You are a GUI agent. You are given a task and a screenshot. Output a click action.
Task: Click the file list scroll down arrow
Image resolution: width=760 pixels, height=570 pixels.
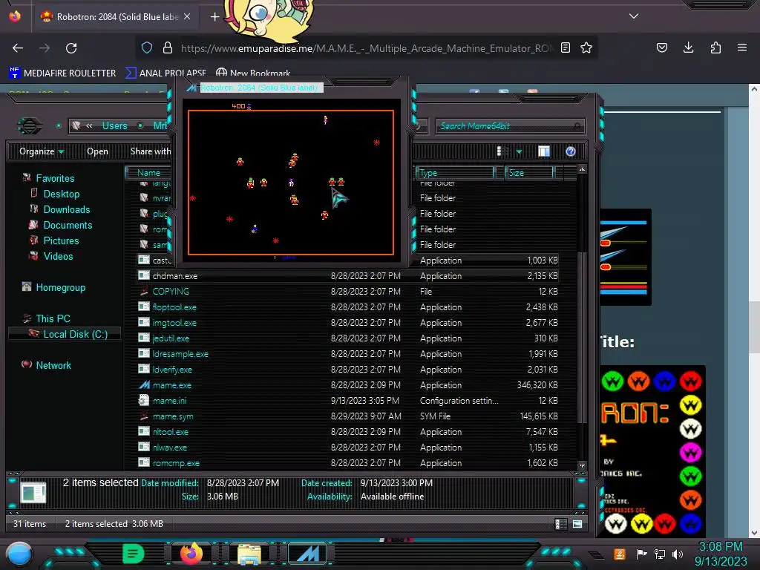582,465
